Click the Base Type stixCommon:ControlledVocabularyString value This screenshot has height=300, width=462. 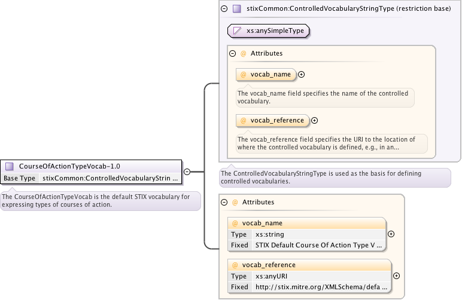pyautogui.click(x=110, y=178)
